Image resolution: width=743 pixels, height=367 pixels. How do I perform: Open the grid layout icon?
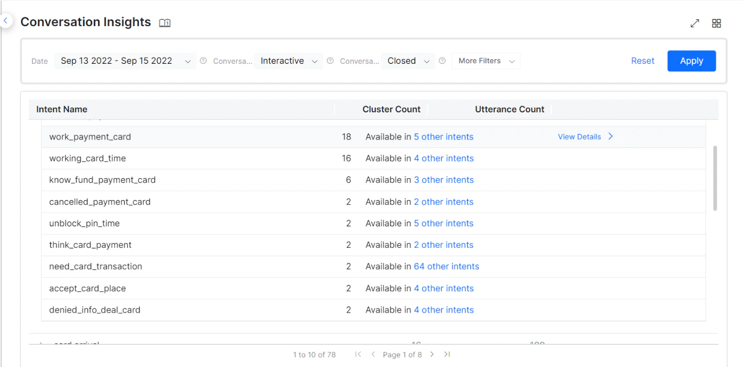716,23
